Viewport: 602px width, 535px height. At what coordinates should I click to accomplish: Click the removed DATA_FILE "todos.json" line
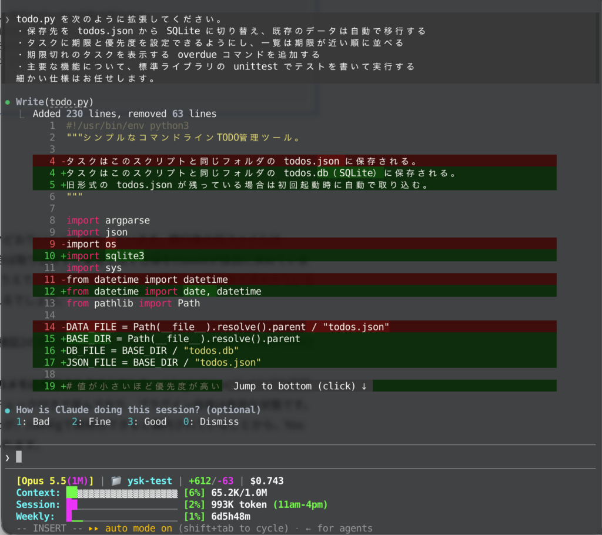(x=295, y=327)
